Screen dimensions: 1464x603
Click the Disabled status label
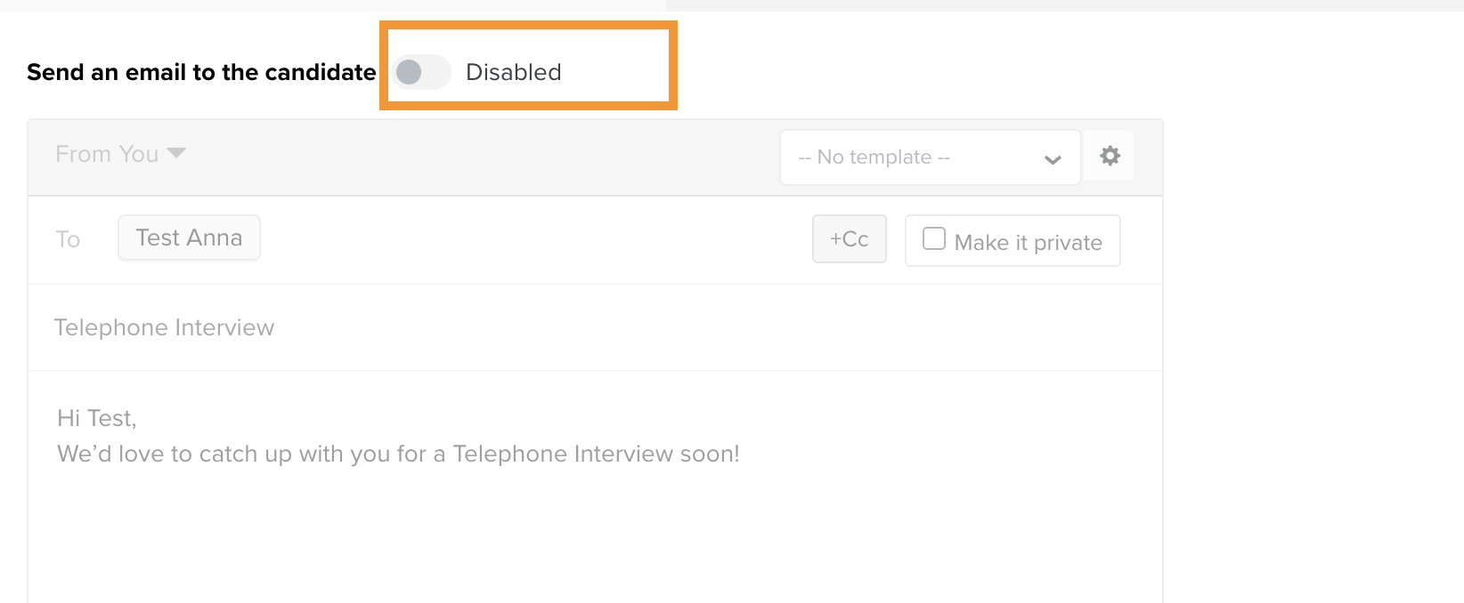tap(514, 72)
